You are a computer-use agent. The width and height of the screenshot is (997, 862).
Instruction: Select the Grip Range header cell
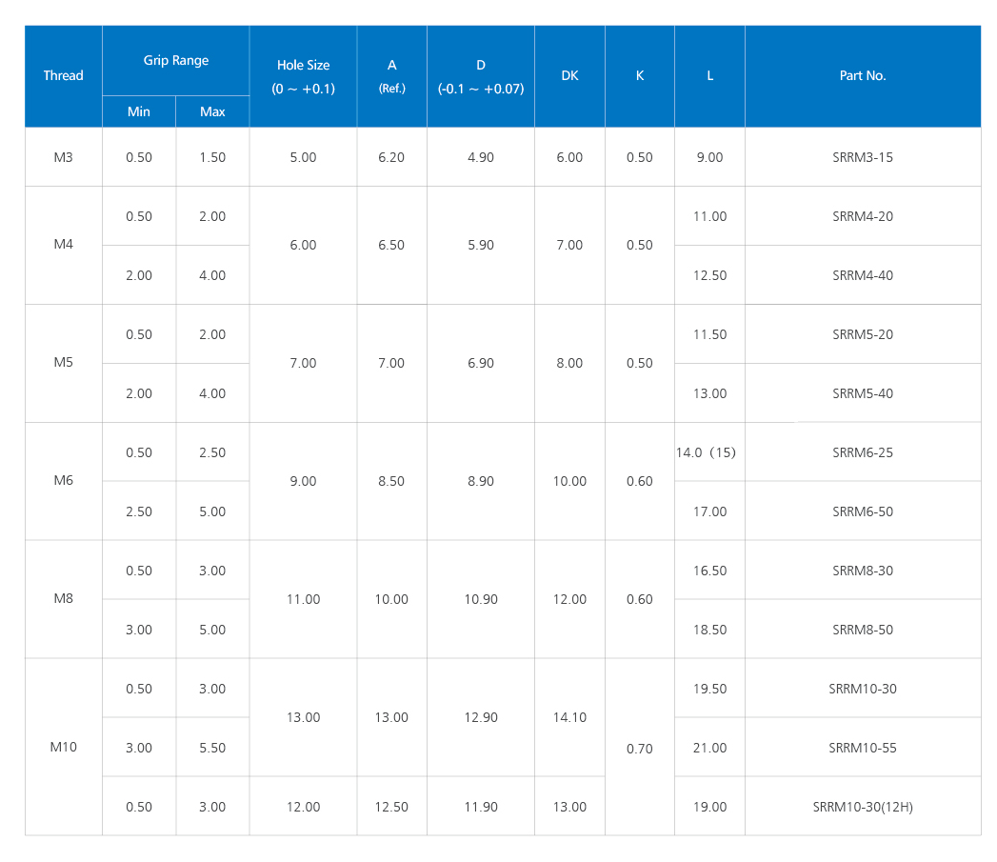pos(176,60)
